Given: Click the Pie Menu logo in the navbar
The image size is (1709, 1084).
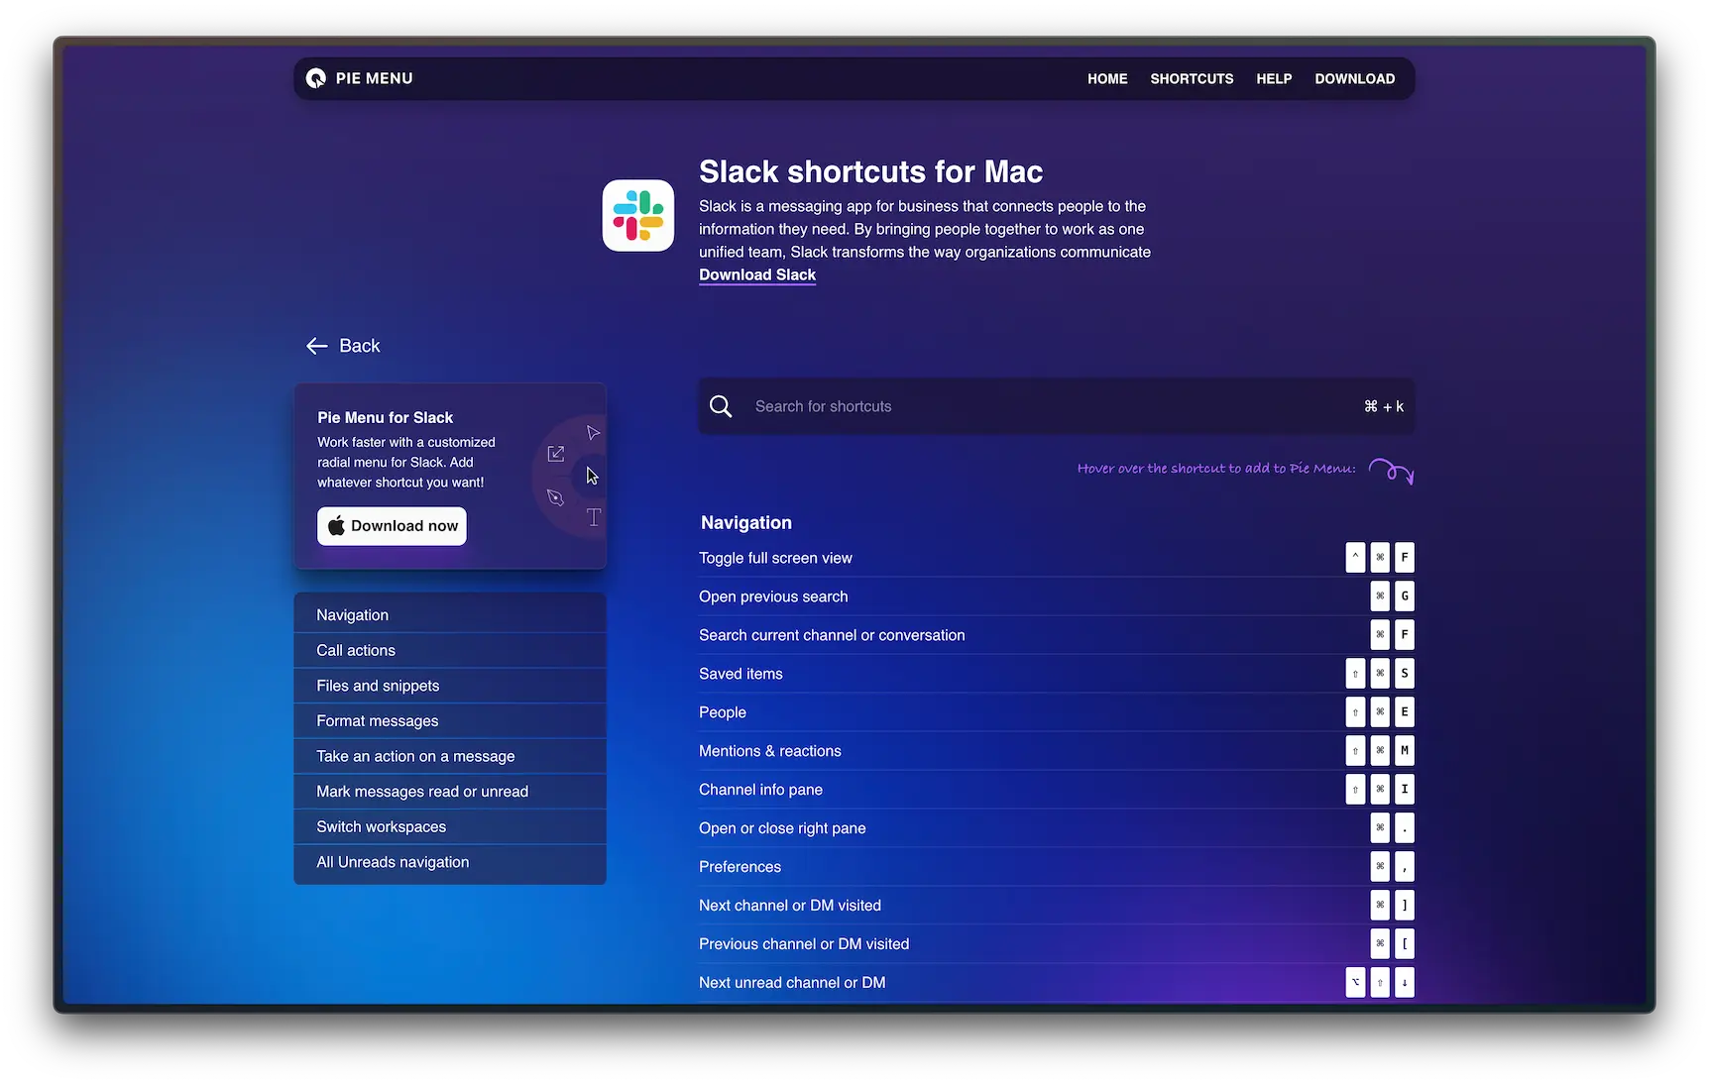Looking at the screenshot, I should [315, 77].
